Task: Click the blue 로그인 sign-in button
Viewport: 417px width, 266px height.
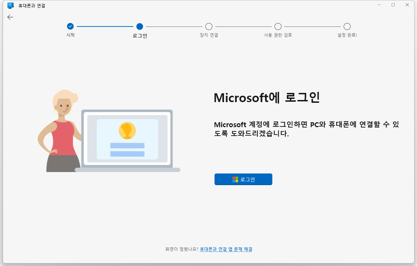Action: point(243,179)
